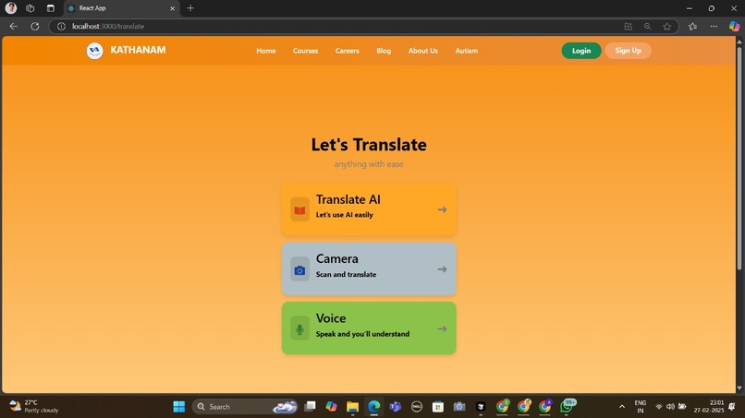Image resolution: width=745 pixels, height=418 pixels.
Task: Click the arrow on the Voice card
Action: click(443, 328)
